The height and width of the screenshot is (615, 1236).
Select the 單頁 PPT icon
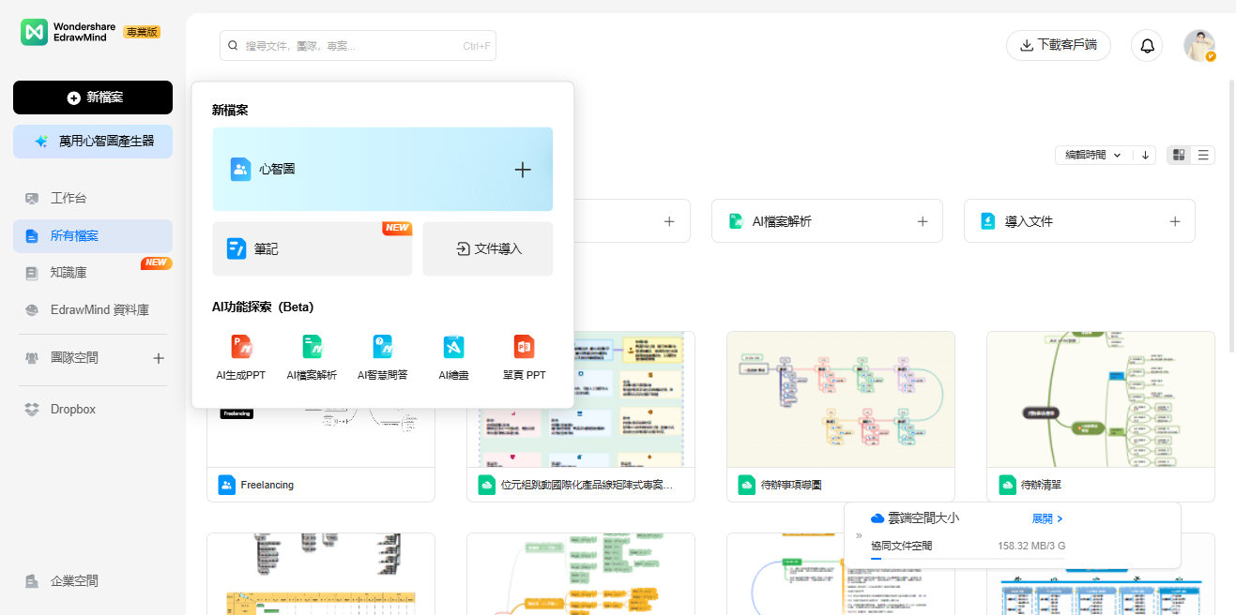(524, 348)
